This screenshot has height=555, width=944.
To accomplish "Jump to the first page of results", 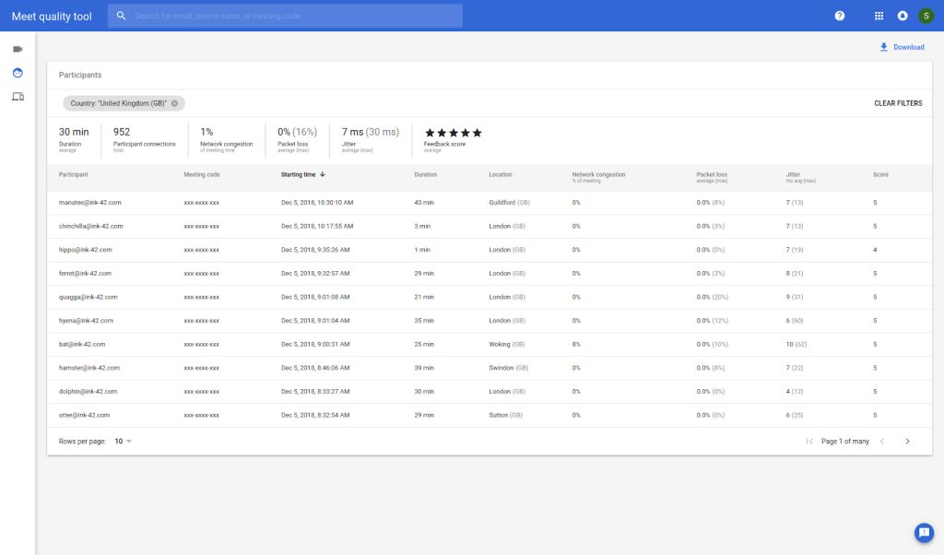I will (809, 442).
